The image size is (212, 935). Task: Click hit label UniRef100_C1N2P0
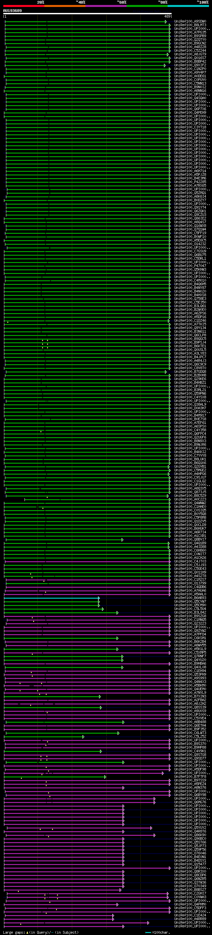pos(190,69)
